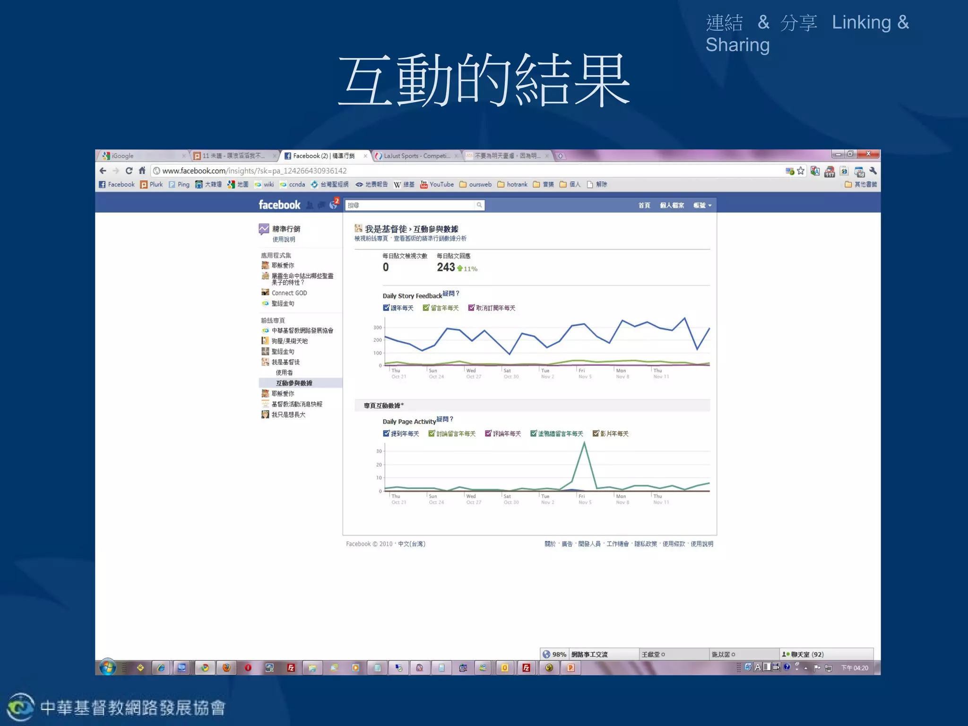
Task: Click the Facebook friend requests icon
Action: click(x=310, y=205)
